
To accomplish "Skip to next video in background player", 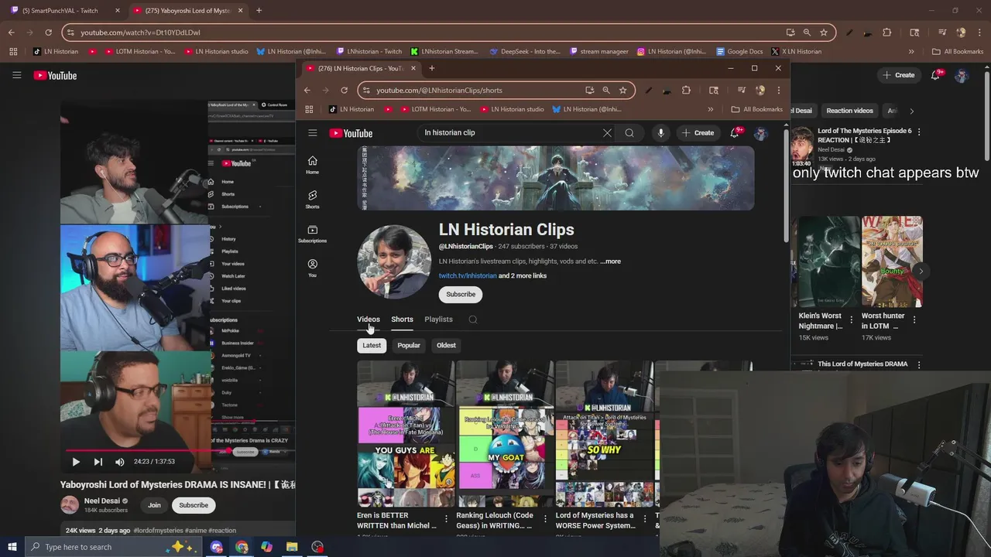I will [x=98, y=462].
